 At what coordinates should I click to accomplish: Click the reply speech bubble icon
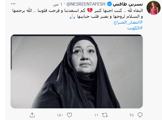click(x=140, y=115)
